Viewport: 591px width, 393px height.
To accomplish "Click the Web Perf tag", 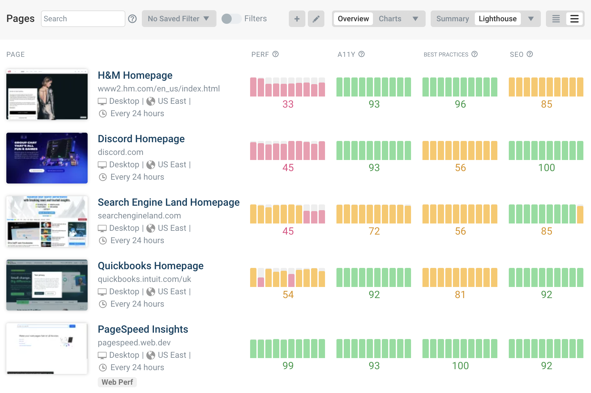I will [117, 382].
